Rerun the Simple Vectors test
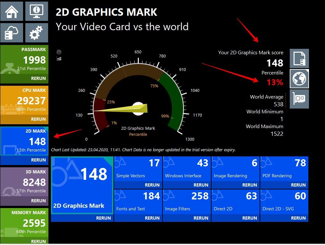 [x=152, y=185]
